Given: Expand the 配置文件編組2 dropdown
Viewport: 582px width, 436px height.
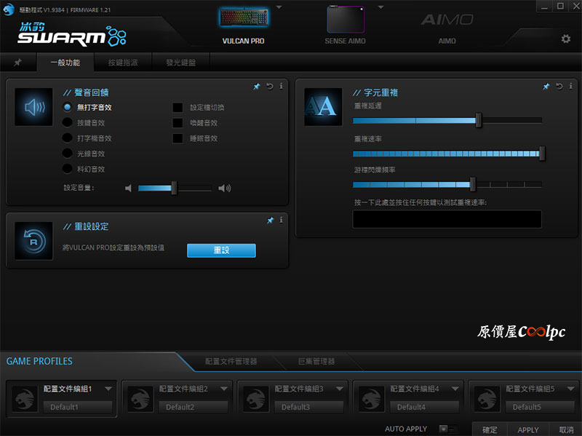Looking at the screenshot, I should click(224, 389).
